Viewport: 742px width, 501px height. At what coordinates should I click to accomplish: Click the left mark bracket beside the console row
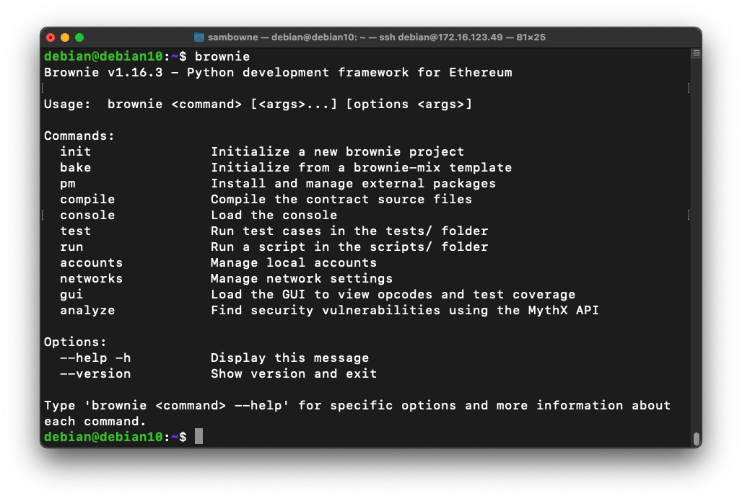[x=43, y=215]
